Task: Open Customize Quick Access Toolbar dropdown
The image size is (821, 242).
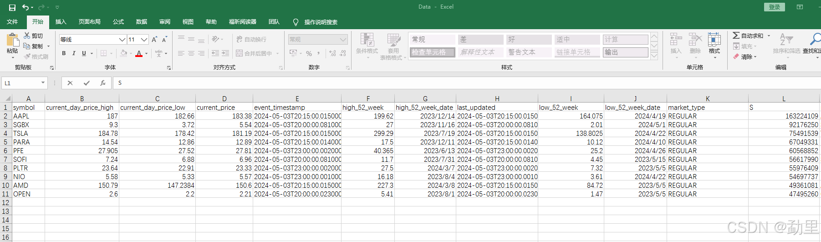Action: click(57, 7)
